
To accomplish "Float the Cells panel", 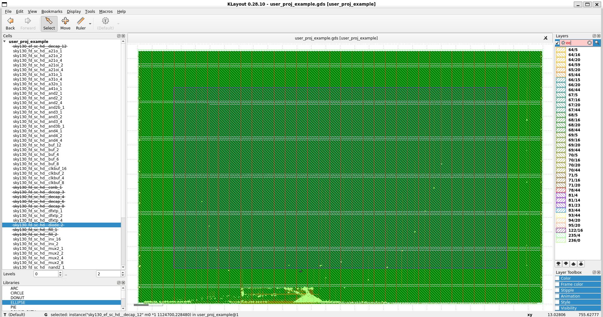I will [119, 36].
